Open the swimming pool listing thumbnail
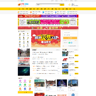Screen dimensions: 96x96 point(65,54)
